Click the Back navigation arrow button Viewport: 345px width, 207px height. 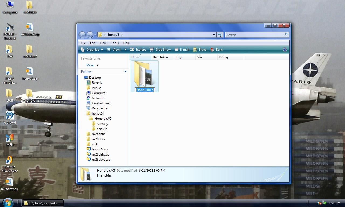[82, 35]
